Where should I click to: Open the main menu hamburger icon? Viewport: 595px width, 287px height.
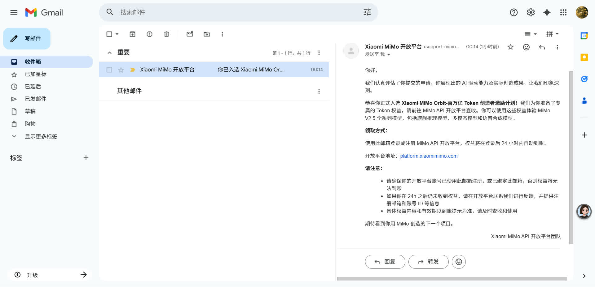[14, 12]
